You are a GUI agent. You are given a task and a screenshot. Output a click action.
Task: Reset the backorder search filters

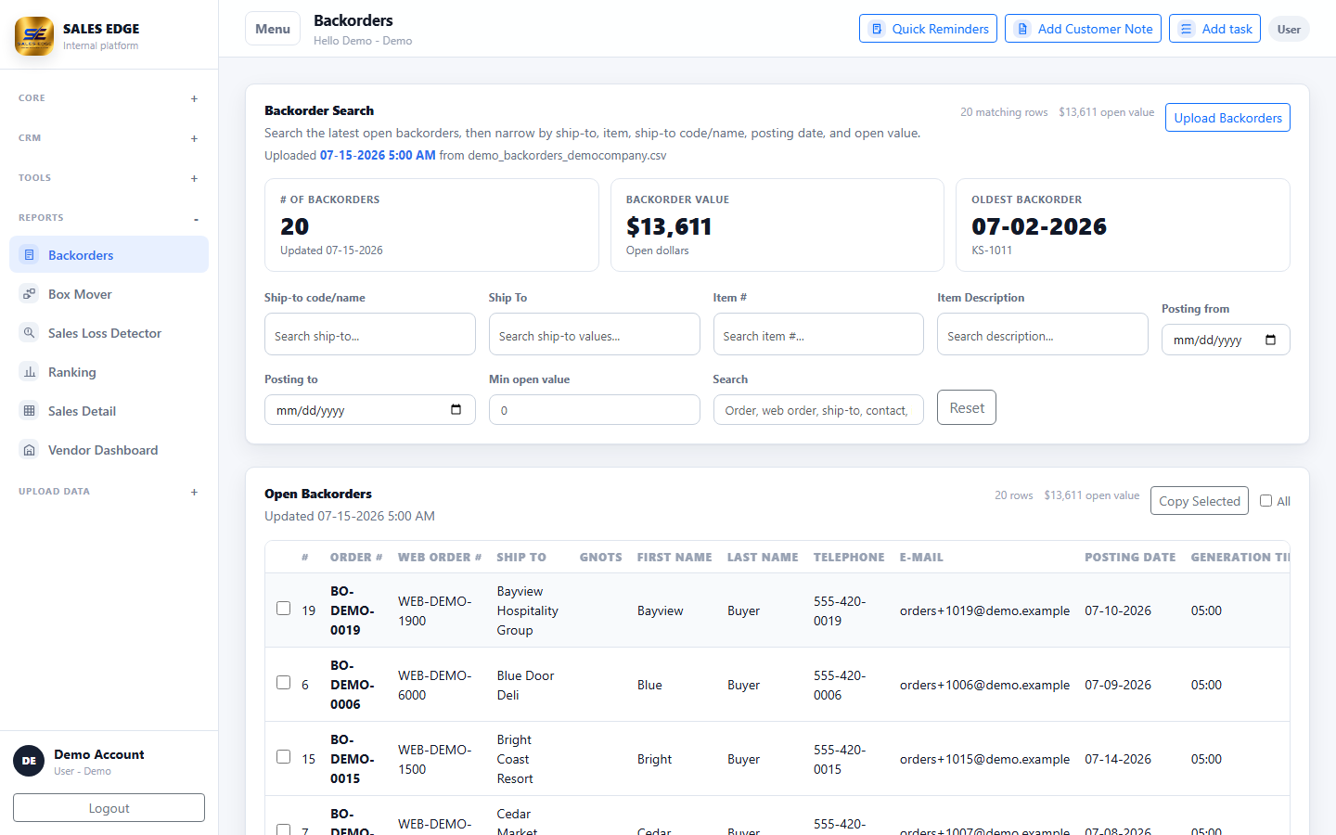click(967, 407)
